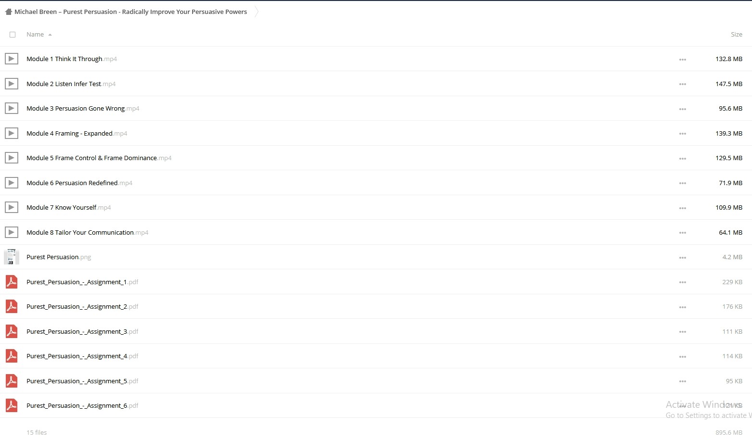752x440 pixels.
Task: Open Purest_Persuasion_-_Assignment_1.pdf file name
Action: pyautogui.click(x=82, y=282)
